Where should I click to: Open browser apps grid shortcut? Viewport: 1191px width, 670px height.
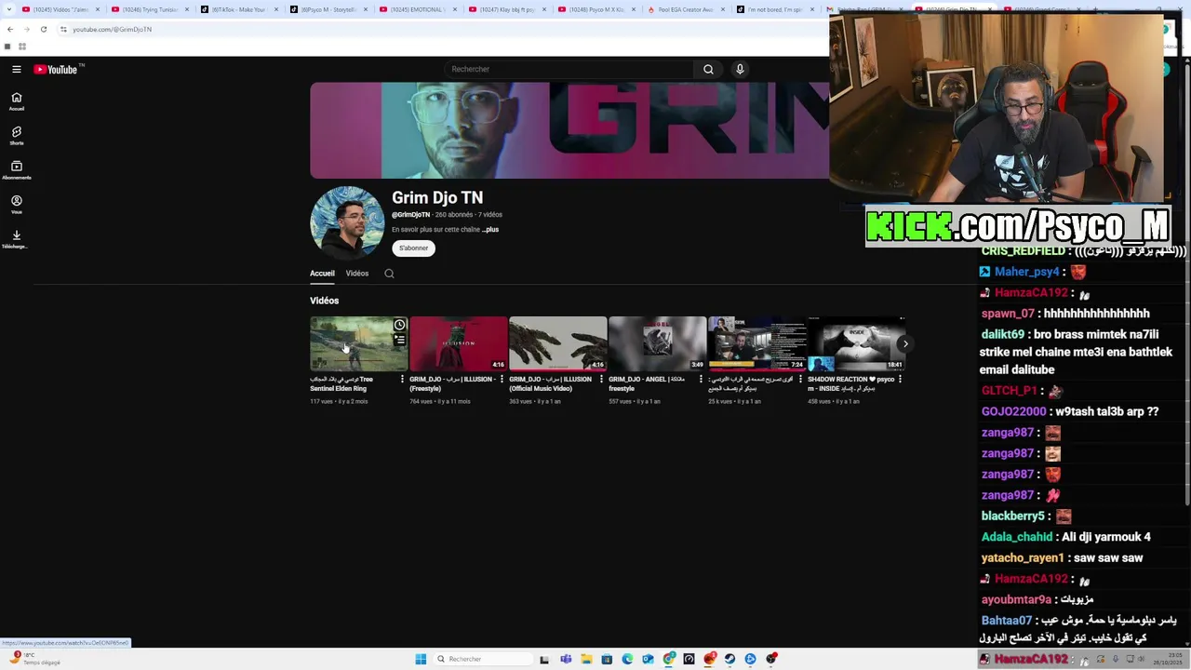21,47
